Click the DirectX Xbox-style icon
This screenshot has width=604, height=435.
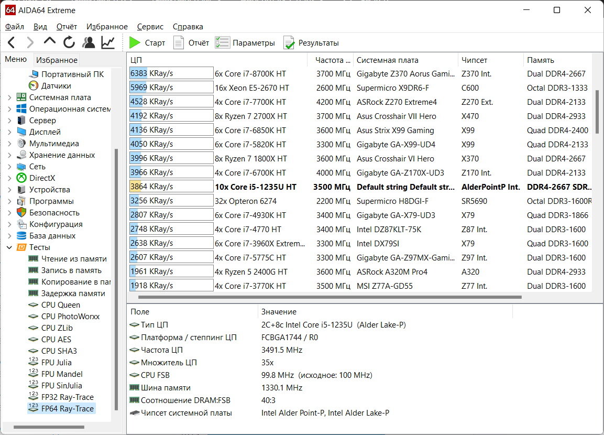coord(21,178)
